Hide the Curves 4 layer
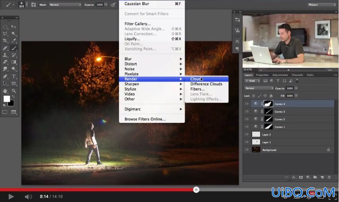Viewport: 339px width, 202px height. [x=247, y=104]
